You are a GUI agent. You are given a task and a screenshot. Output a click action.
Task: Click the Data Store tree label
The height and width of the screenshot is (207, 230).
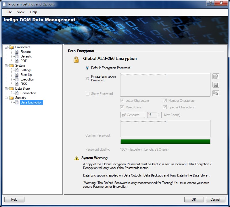22,89
